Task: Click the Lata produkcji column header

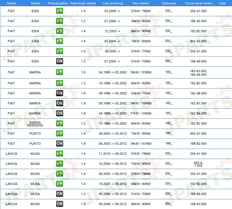Action: click(113, 3)
